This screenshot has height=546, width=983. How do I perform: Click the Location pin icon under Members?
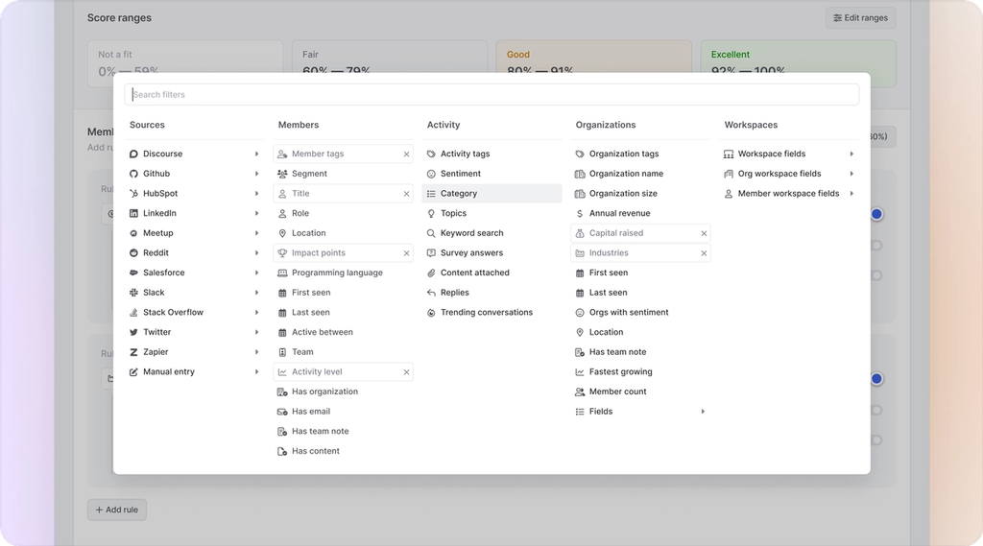[x=282, y=233]
